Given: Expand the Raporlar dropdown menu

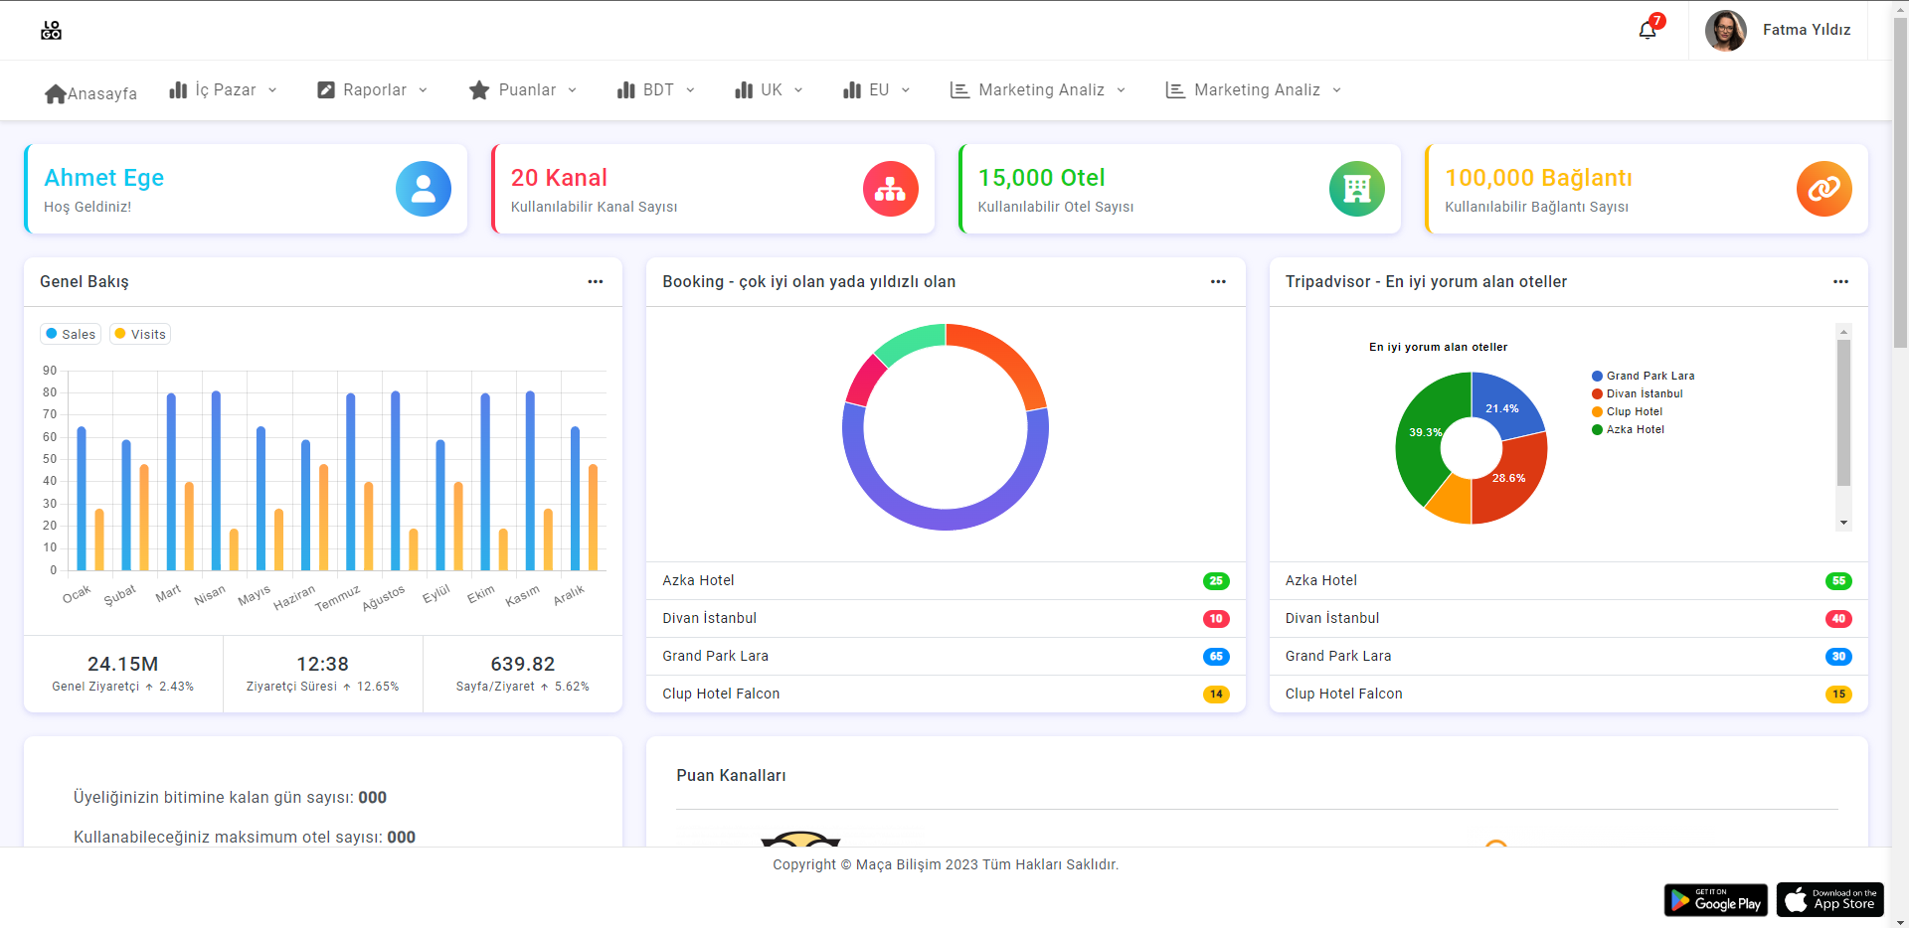Looking at the screenshot, I should [x=373, y=90].
